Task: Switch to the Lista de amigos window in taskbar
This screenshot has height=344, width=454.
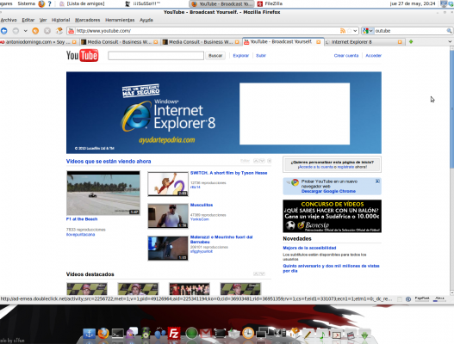Action: (83, 3)
